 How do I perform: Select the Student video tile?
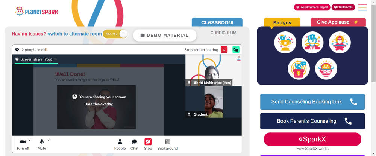pyautogui.click(x=214, y=102)
